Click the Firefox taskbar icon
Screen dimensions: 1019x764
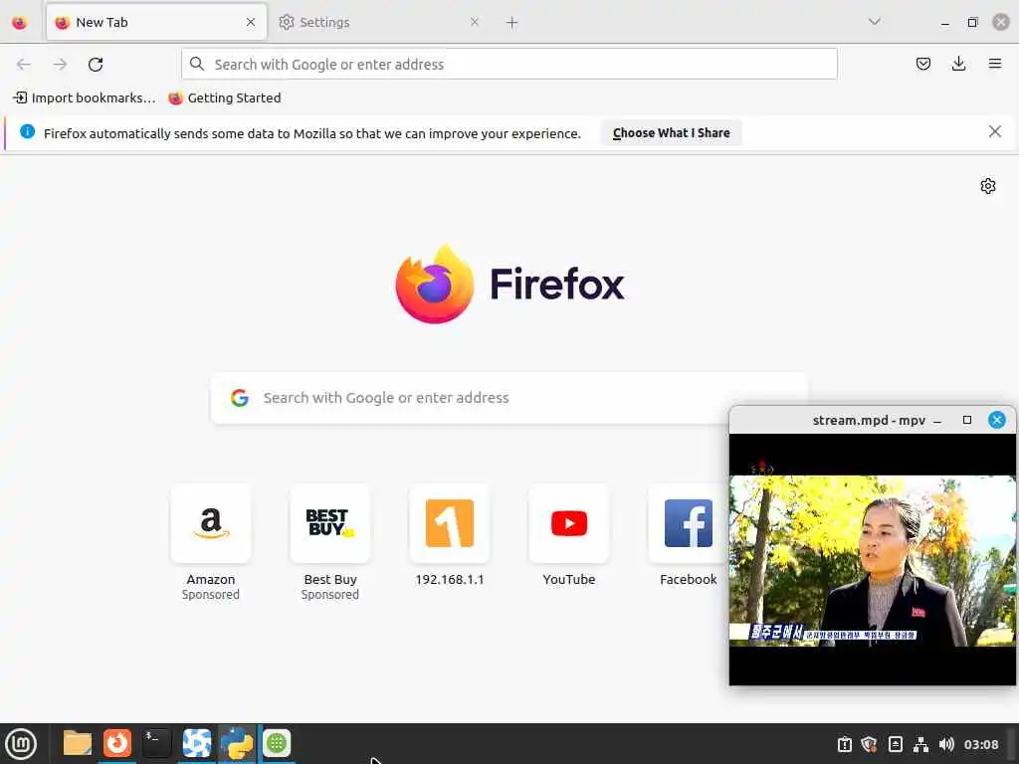coord(117,743)
